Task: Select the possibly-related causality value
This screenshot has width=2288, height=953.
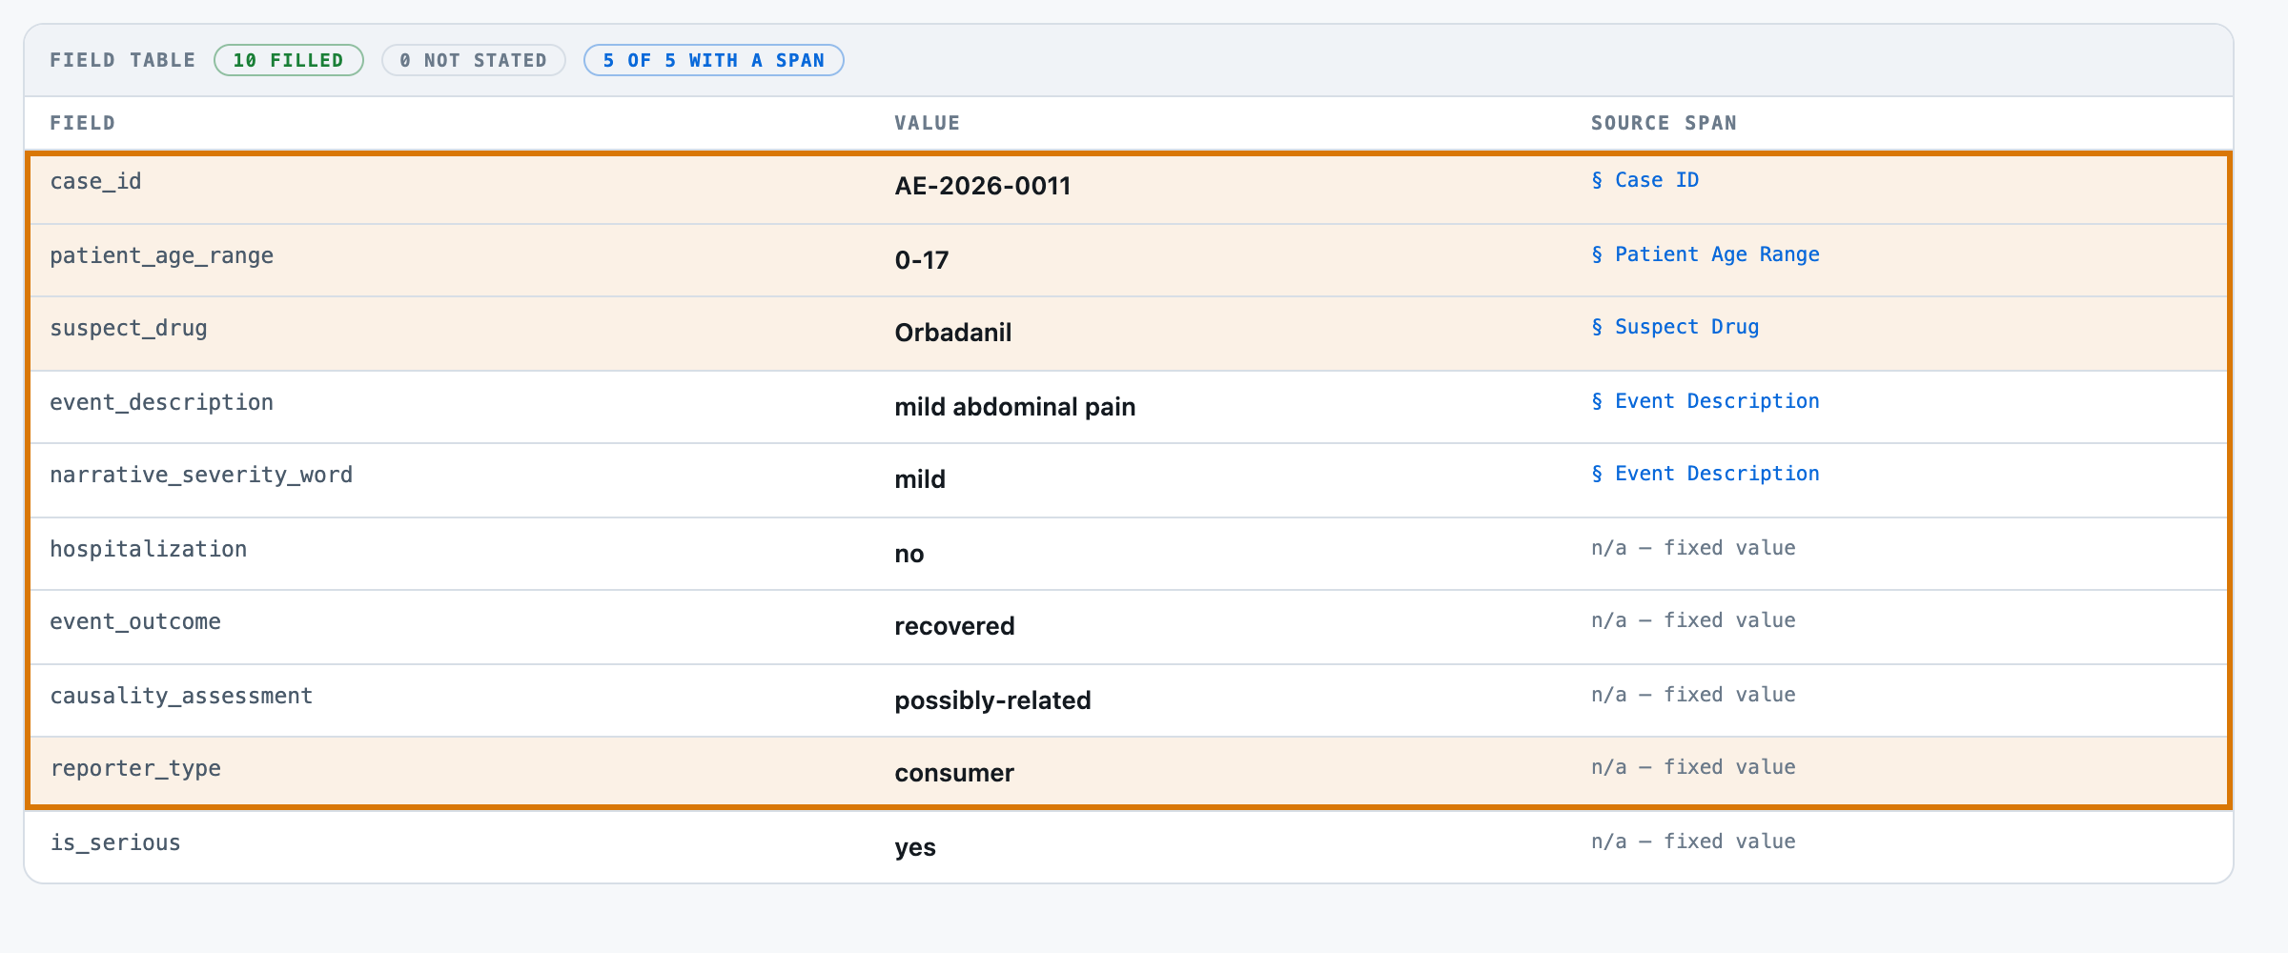Action: pyautogui.click(x=992, y=700)
